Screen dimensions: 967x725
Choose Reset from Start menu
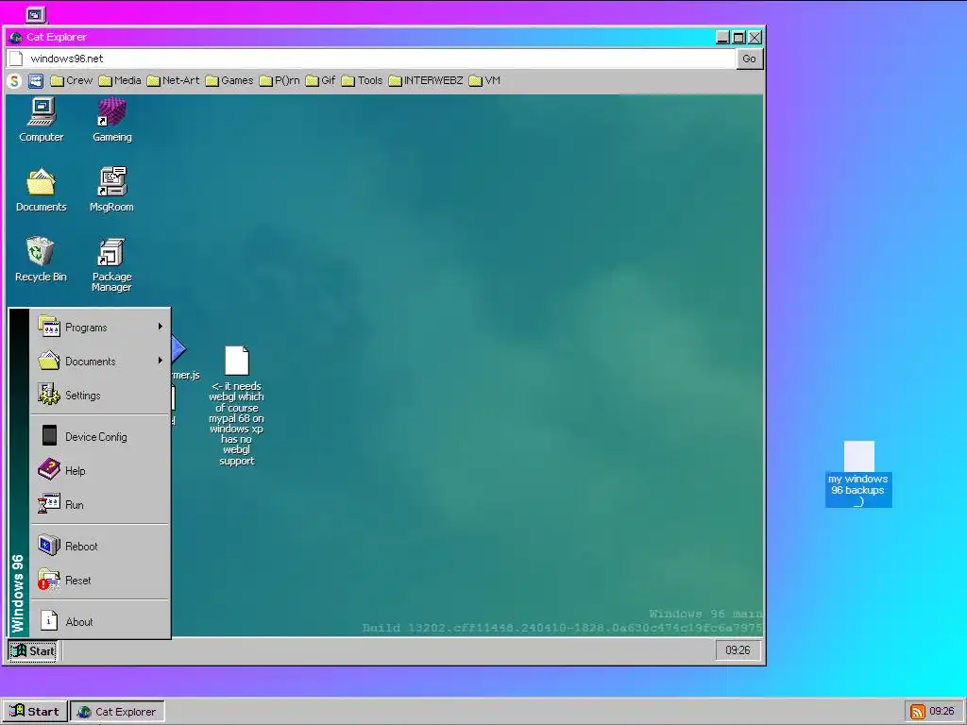click(100, 581)
